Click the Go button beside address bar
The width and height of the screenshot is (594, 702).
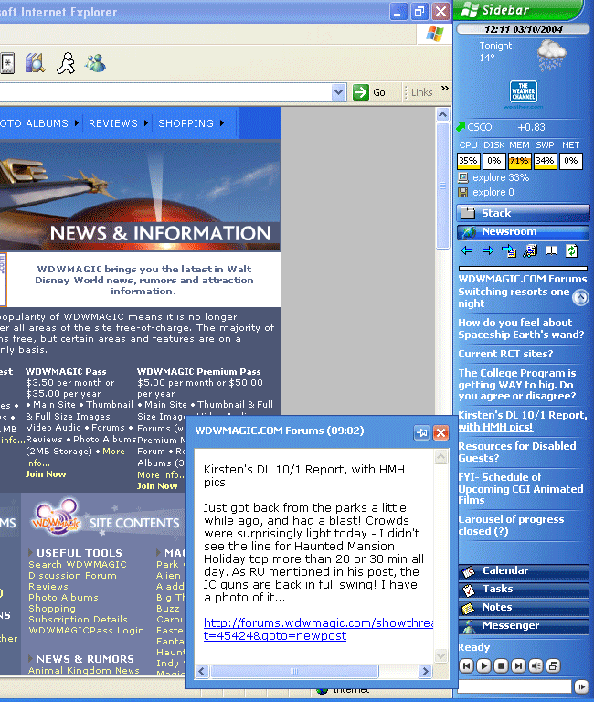370,92
